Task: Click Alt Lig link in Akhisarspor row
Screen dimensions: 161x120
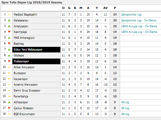Action: [x=125, y=102]
